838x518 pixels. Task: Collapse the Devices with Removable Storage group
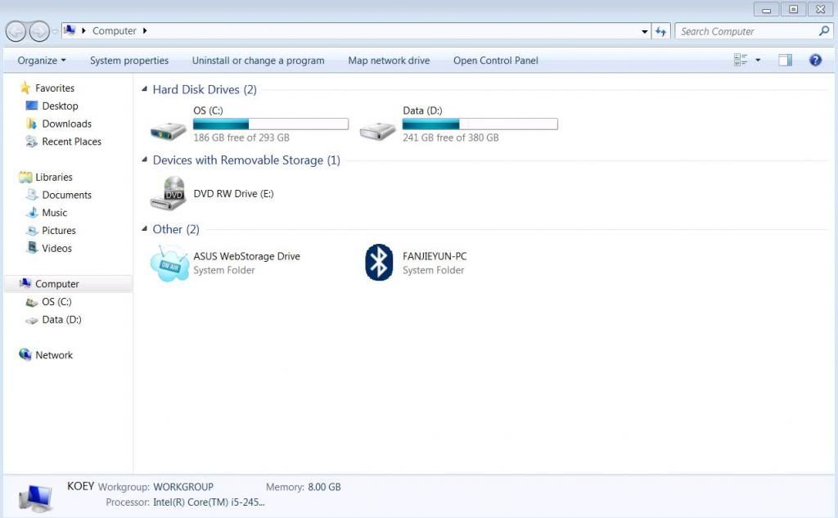pyautogui.click(x=145, y=160)
